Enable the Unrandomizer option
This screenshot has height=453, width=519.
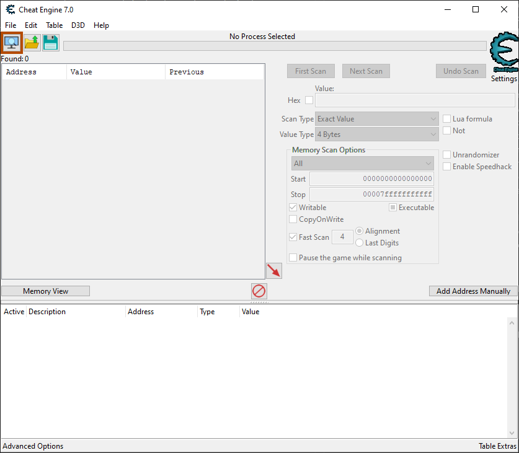click(x=446, y=154)
